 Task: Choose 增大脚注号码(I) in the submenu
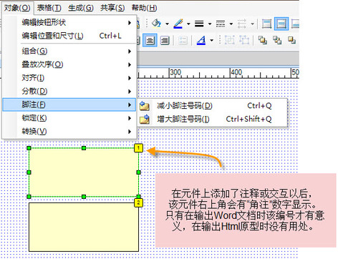coord(213,119)
